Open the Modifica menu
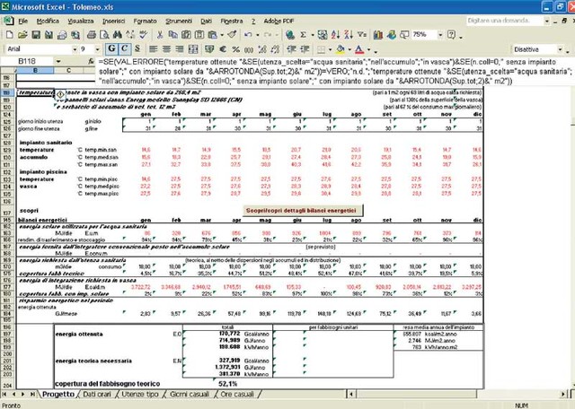The image size is (575, 409). [x=48, y=22]
